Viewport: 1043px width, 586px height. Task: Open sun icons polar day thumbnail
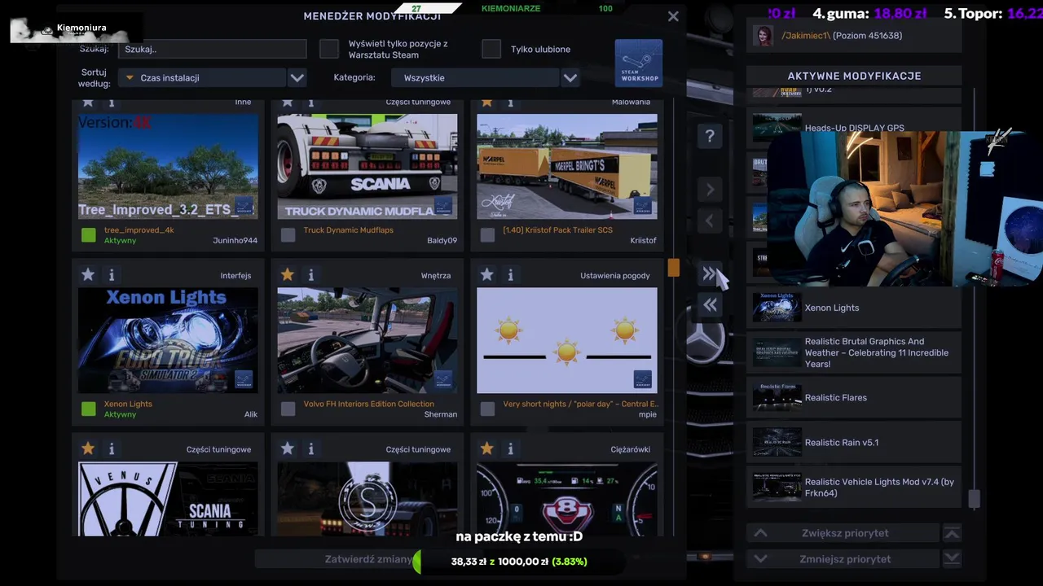567,340
